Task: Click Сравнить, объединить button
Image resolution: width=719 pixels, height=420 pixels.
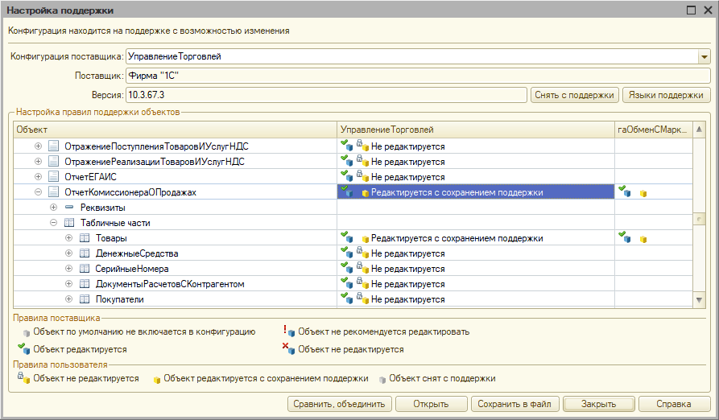Action: [339, 404]
